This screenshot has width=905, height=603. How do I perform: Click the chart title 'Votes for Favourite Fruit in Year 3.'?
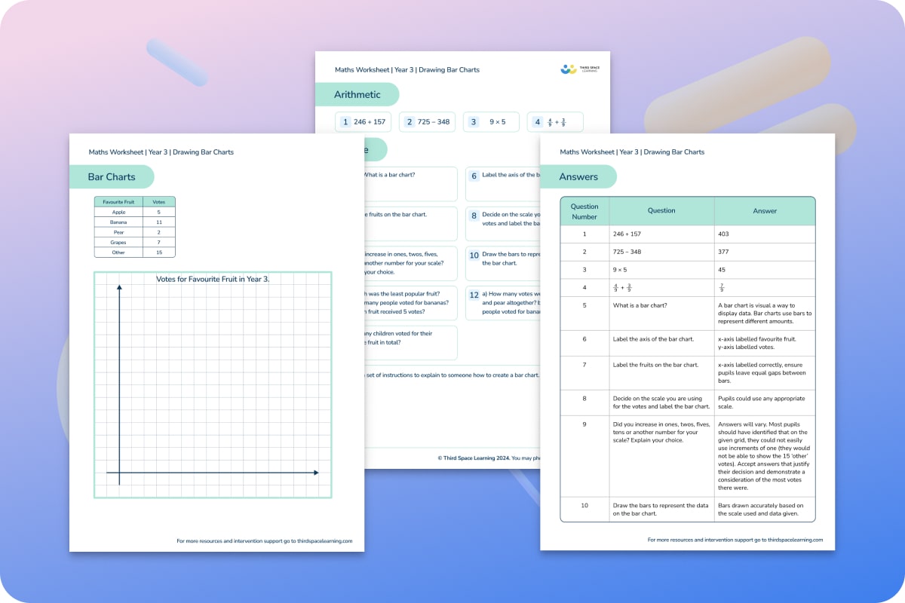213,279
